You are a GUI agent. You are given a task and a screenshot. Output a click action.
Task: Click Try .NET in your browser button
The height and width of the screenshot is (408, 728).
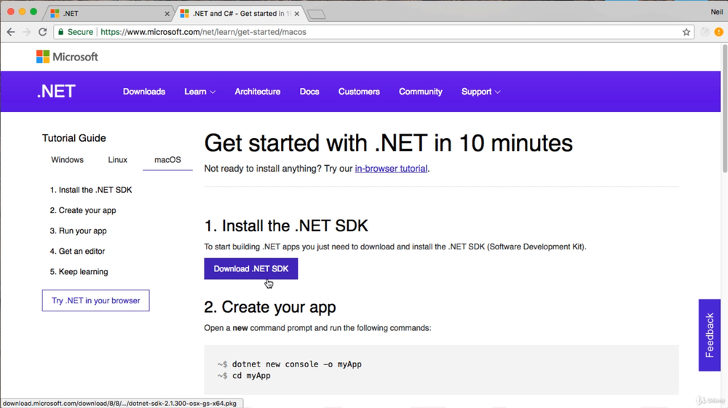point(95,300)
